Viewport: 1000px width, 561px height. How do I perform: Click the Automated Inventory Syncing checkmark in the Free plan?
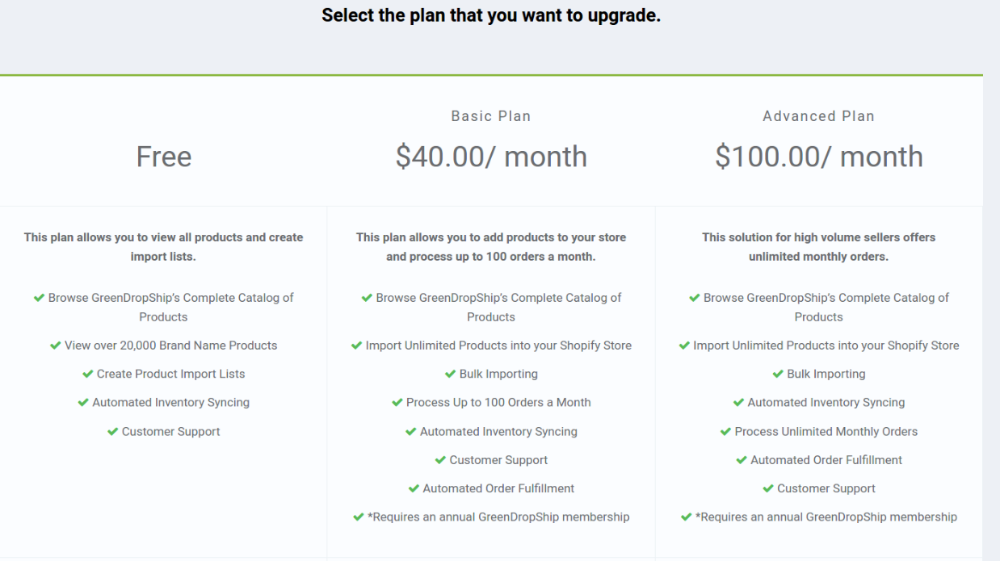tap(83, 403)
